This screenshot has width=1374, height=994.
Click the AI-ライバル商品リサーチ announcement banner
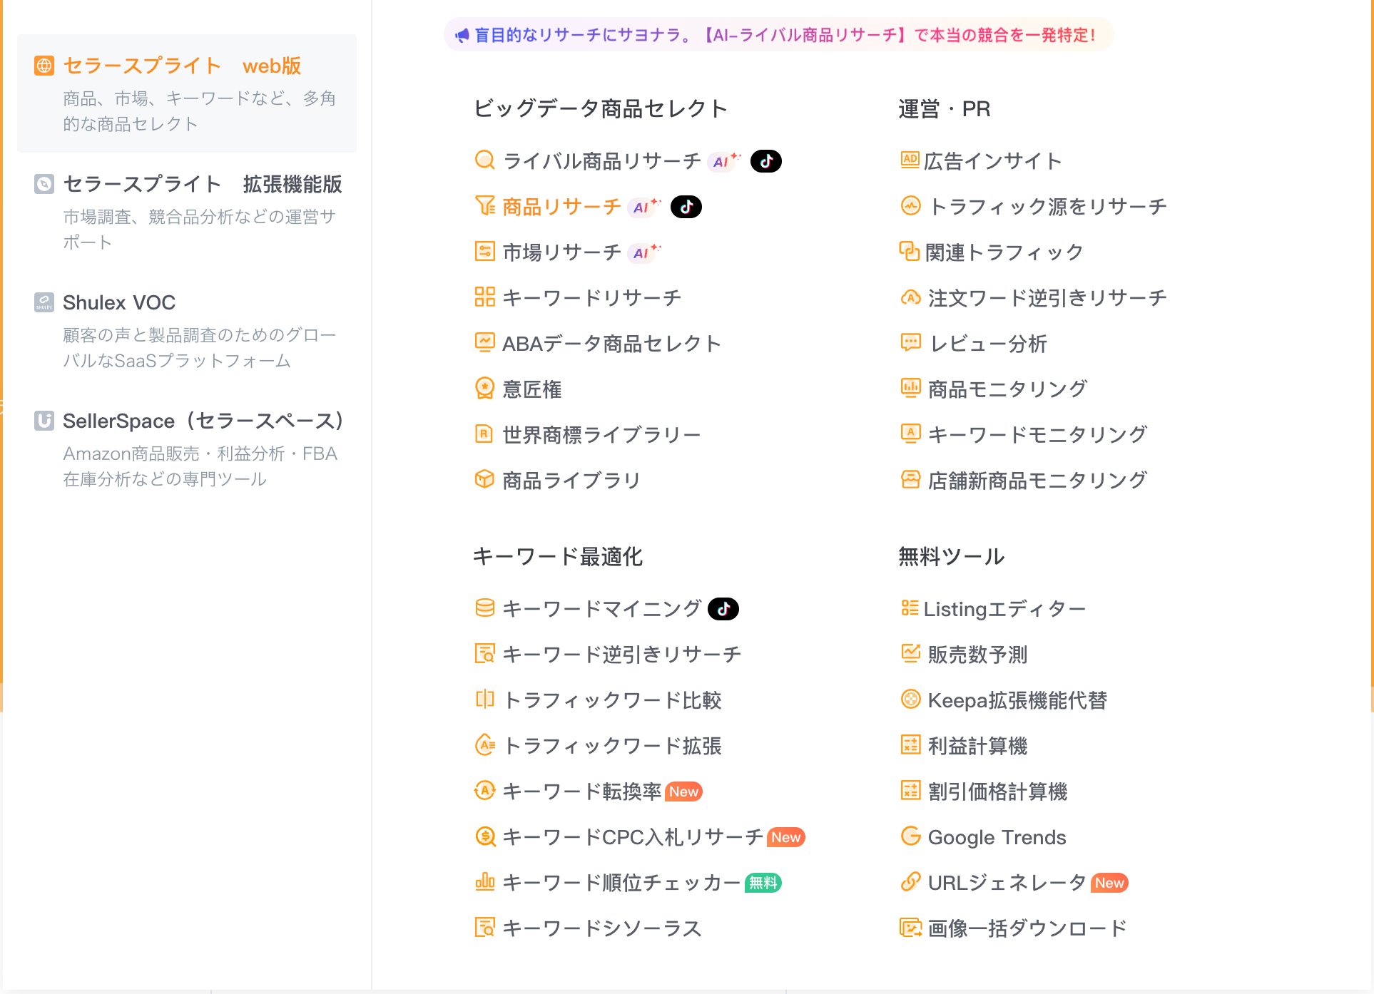pyautogui.click(x=780, y=34)
